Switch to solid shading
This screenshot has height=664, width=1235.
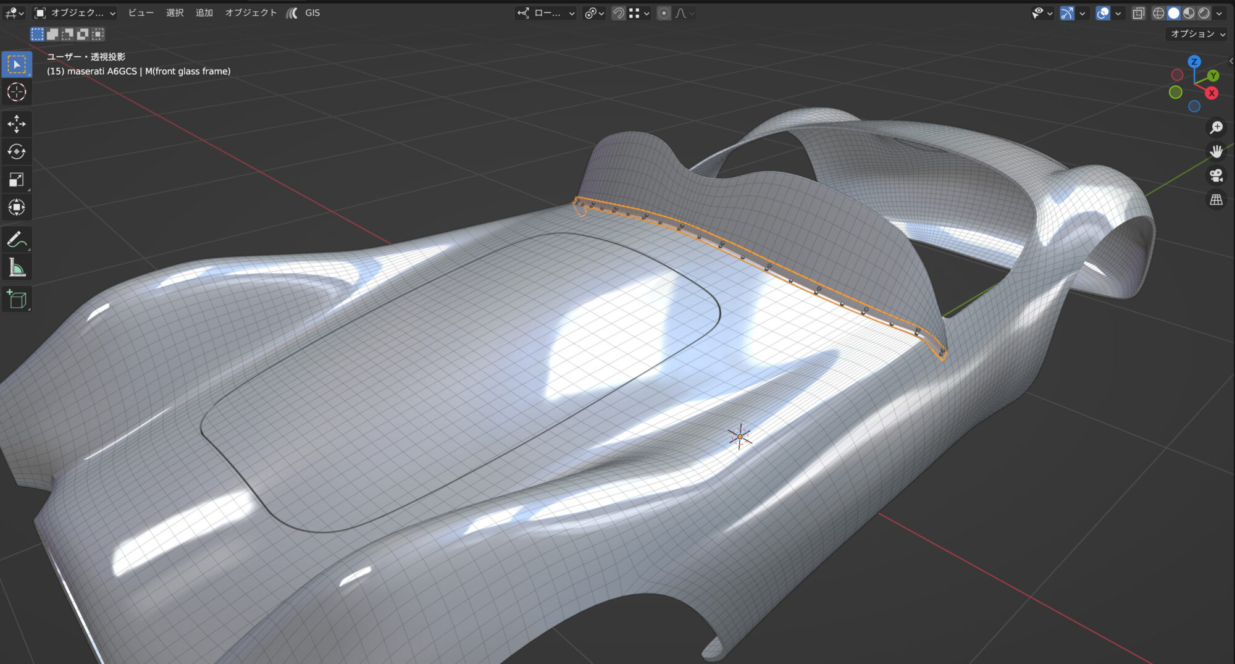click(1173, 13)
